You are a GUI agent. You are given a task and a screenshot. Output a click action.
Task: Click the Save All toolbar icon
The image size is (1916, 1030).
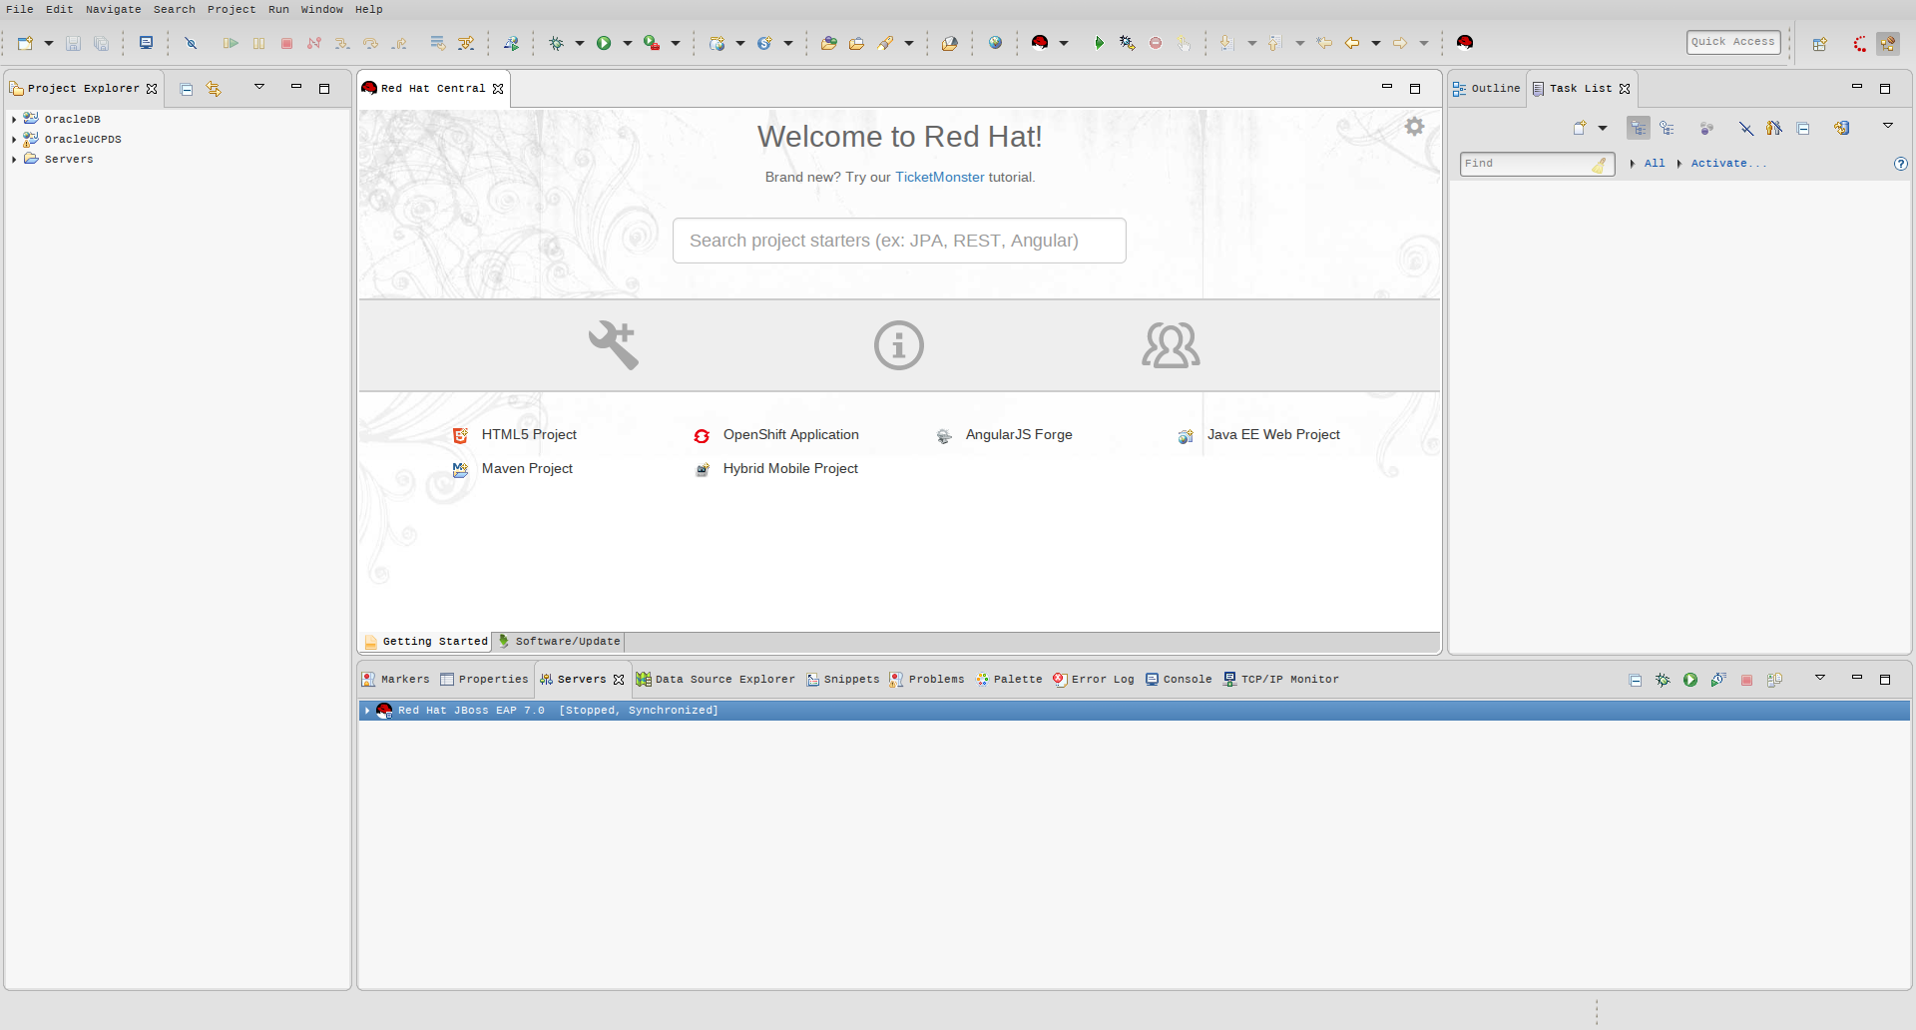101,43
